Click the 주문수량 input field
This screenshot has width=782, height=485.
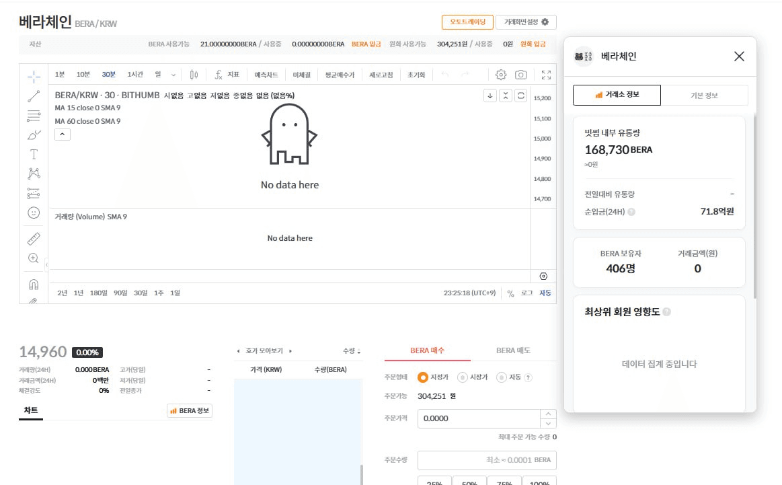tap(487, 460)
